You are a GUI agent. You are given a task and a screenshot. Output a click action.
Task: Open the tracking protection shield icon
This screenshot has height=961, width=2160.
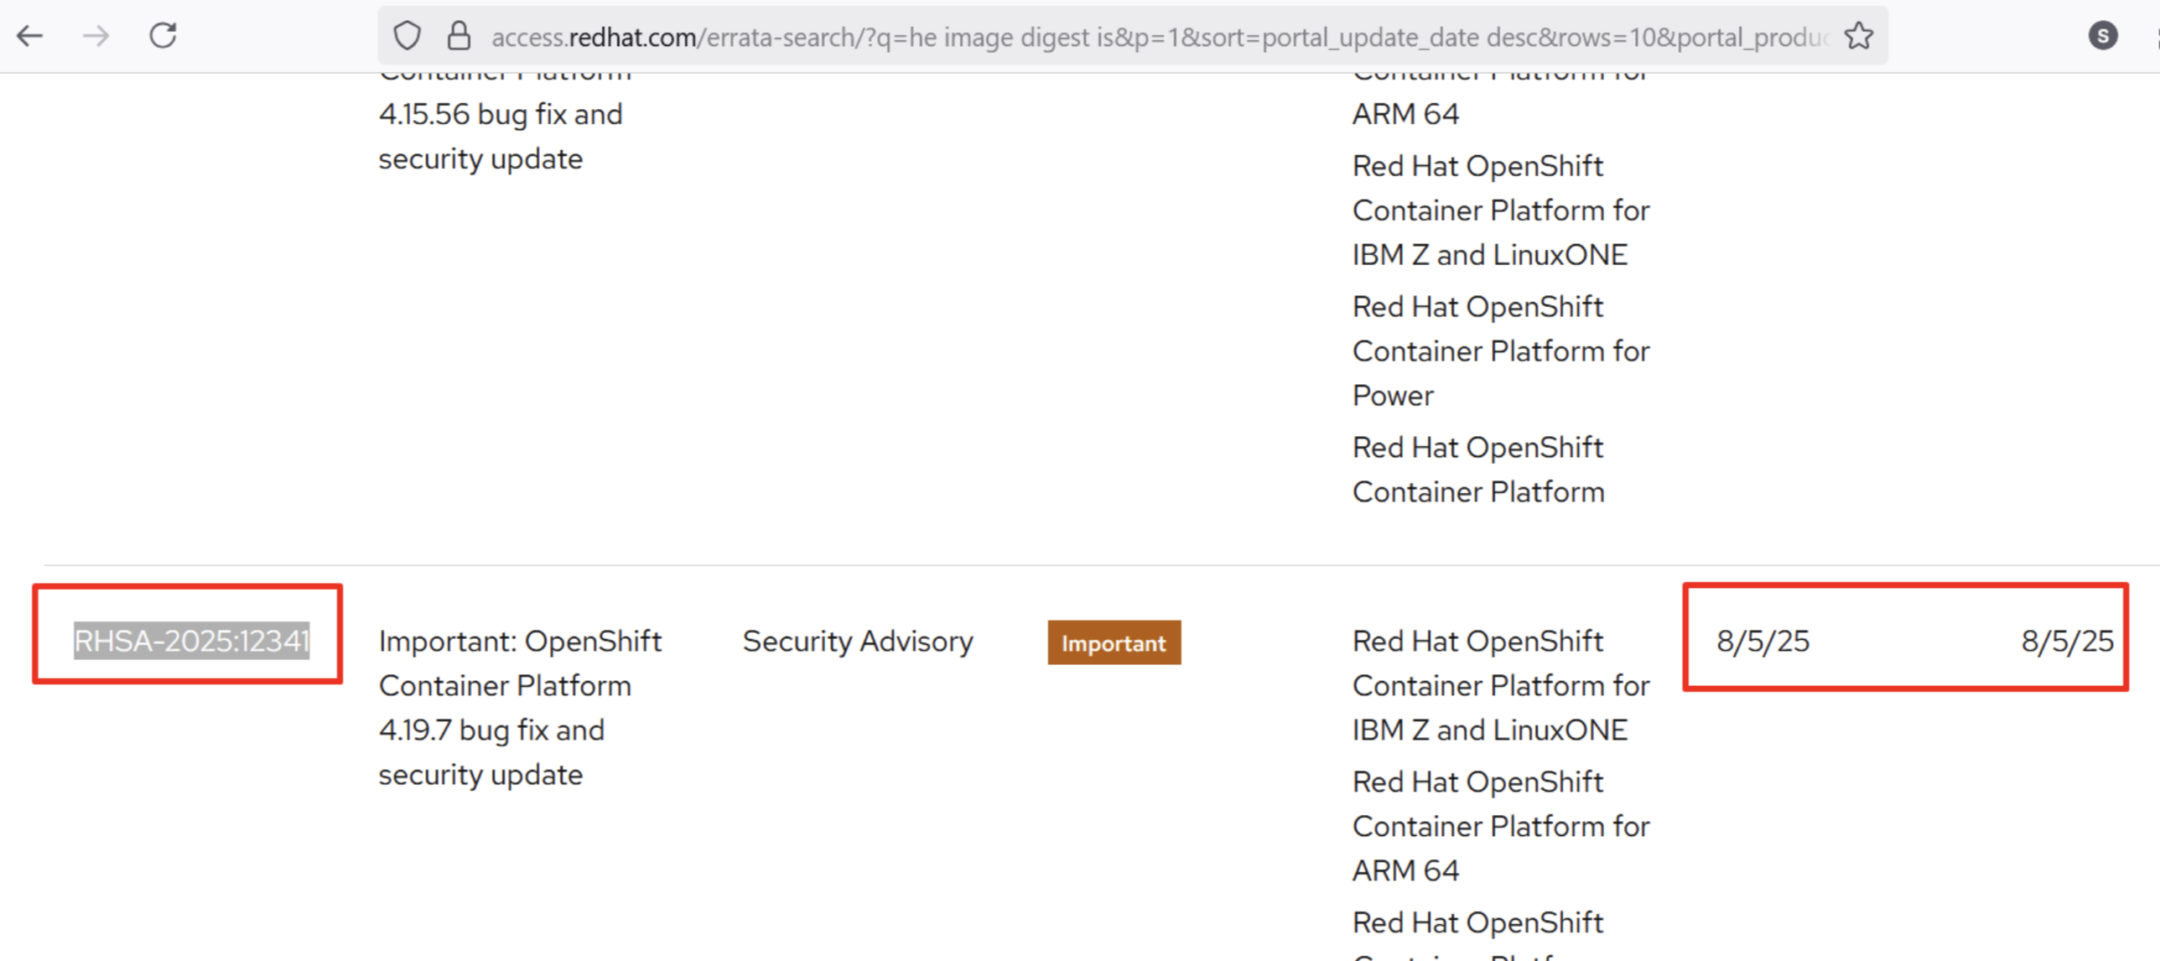[407, 36]
